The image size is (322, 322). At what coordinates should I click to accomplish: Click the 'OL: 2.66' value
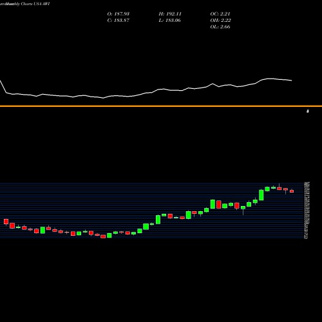pyautogui.click(x=220, y=27)
